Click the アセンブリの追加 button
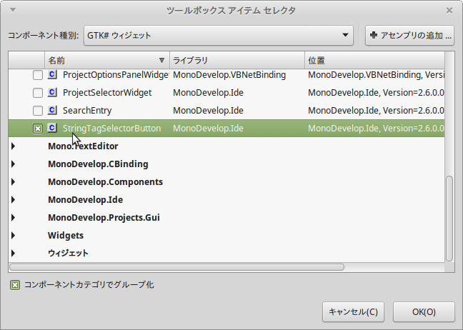The image size is (463, 330). pyautogui.click(x=409, y=36)
